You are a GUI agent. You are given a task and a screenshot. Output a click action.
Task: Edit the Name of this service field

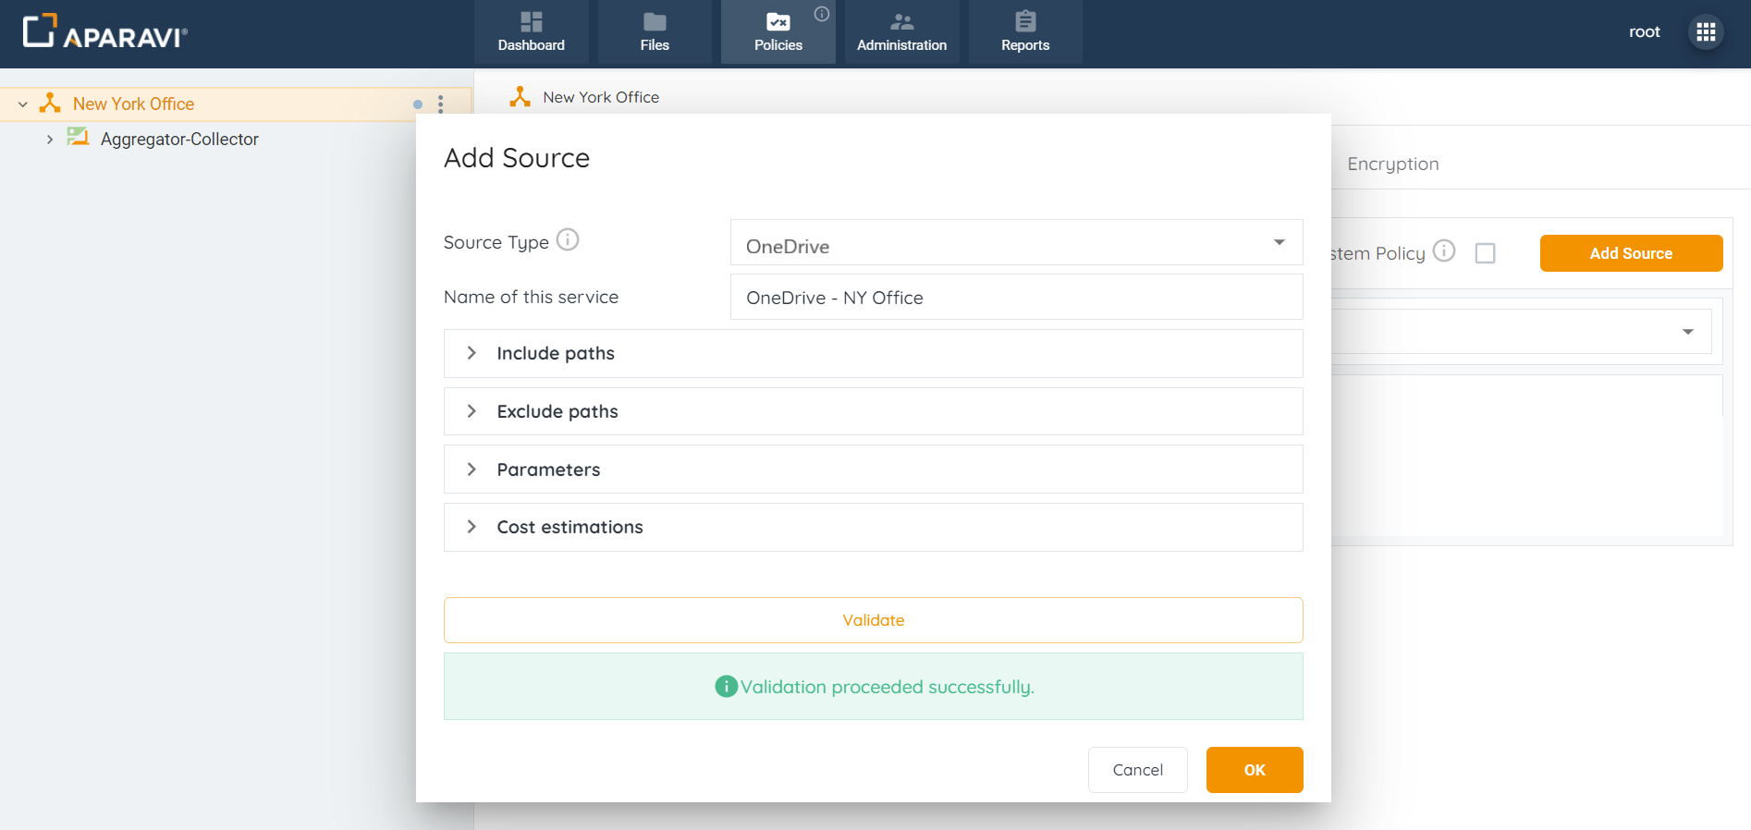coord(1015,298)
